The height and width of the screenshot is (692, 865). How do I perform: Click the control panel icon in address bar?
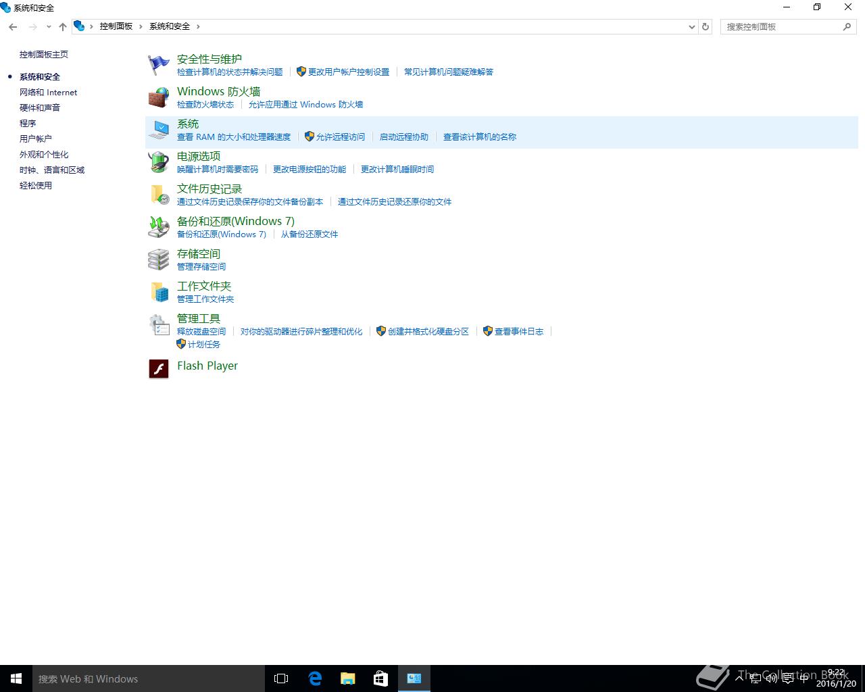79,26
